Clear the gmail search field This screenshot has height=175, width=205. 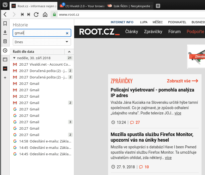67,33
